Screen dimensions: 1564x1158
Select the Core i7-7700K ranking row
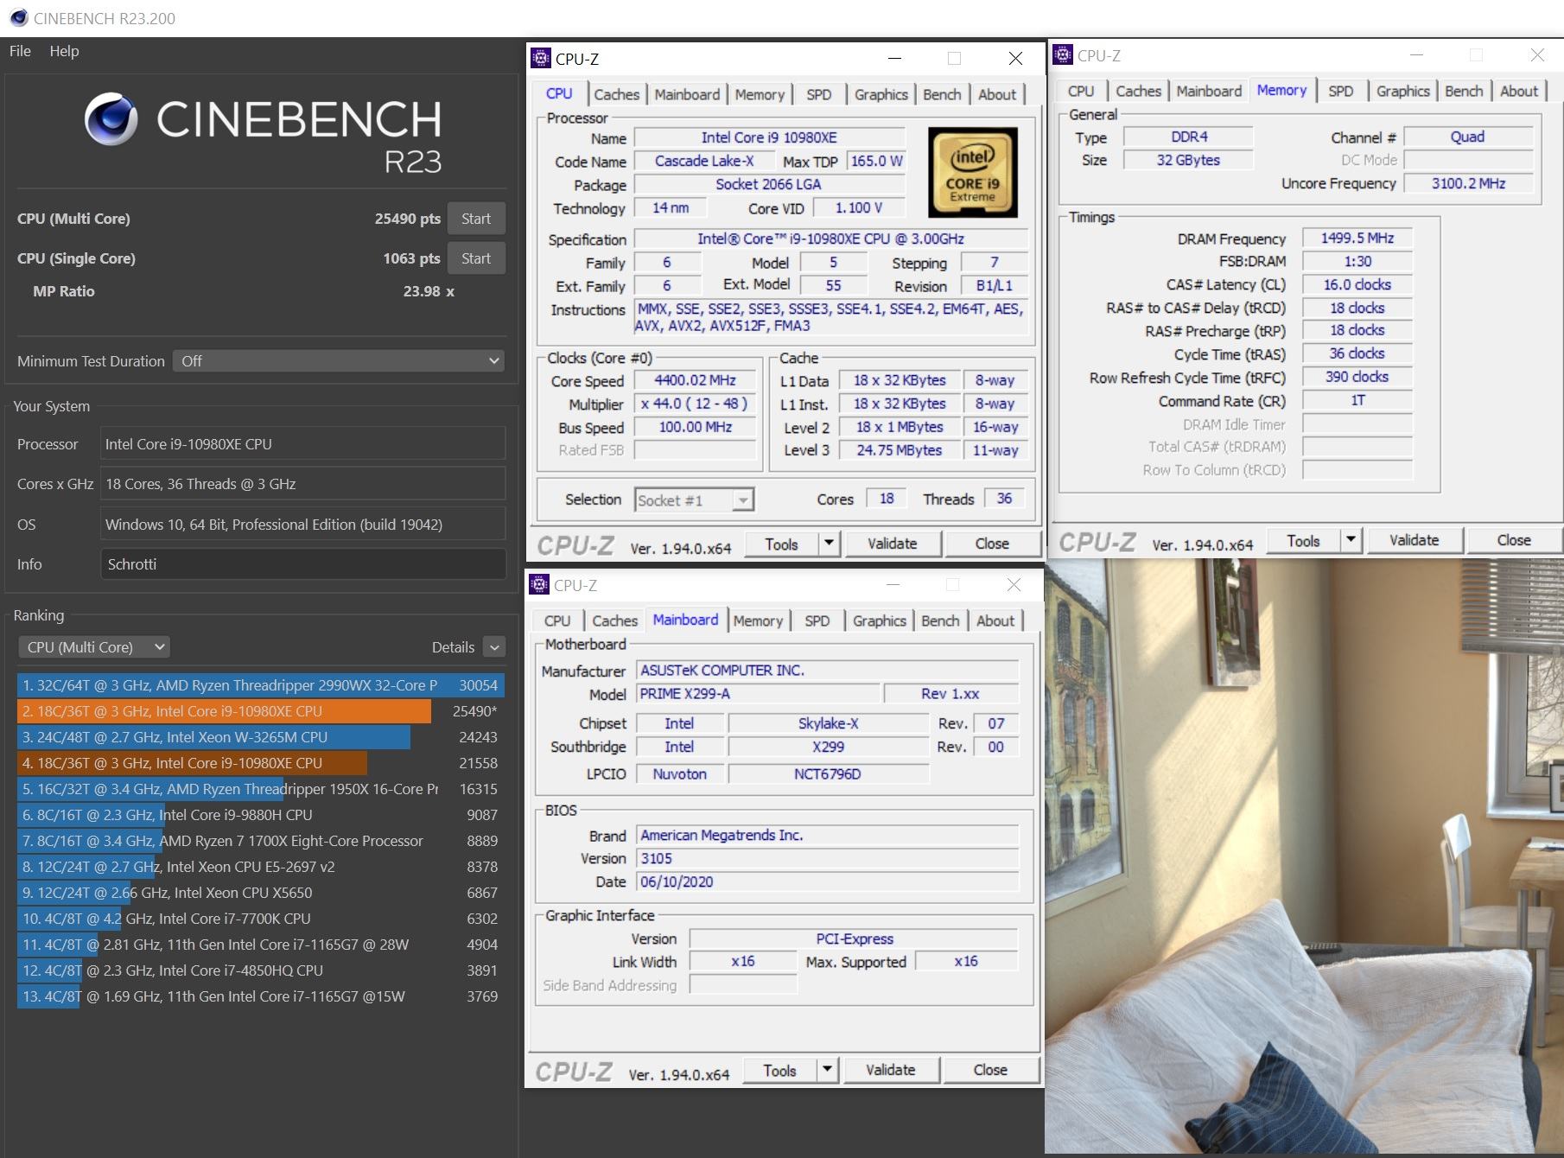pyautogui.click(x=261, y=919)
